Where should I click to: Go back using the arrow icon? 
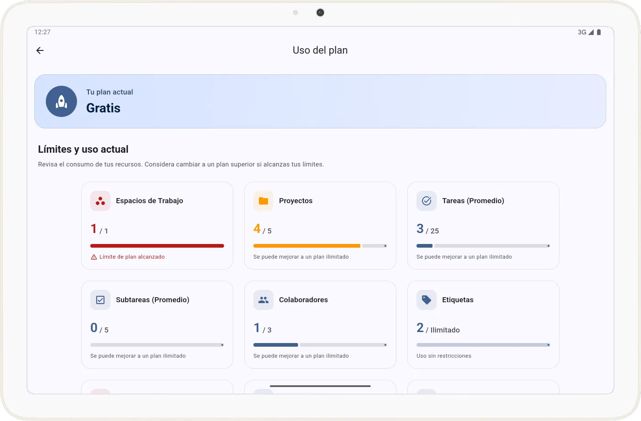coord(40,50)
